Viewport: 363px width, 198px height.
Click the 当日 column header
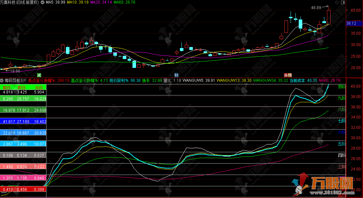tap(39, 87)
